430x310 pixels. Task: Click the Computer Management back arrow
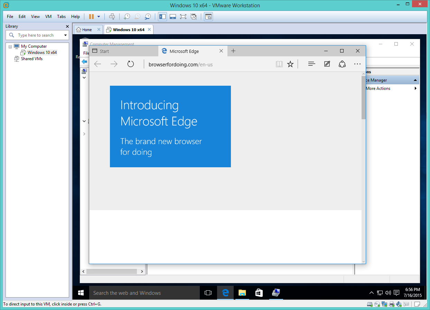pos(84,62)
